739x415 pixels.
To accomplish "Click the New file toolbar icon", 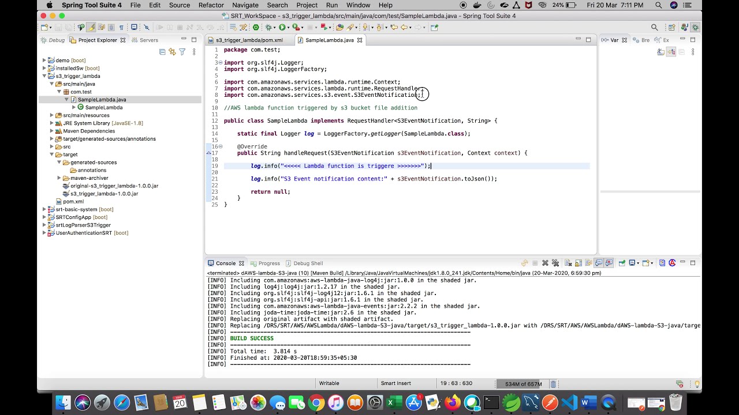I will pyautogui.click(x=44, y=27).
